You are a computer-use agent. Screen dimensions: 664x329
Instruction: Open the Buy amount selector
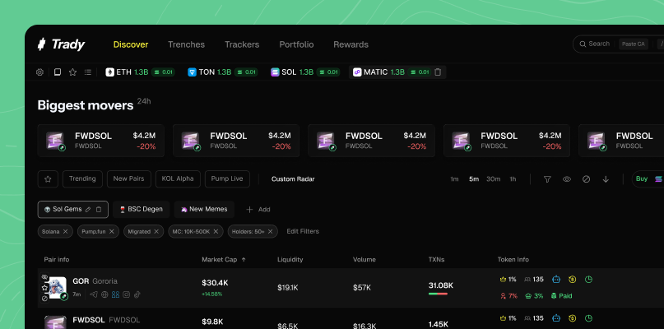click(648, 179)
